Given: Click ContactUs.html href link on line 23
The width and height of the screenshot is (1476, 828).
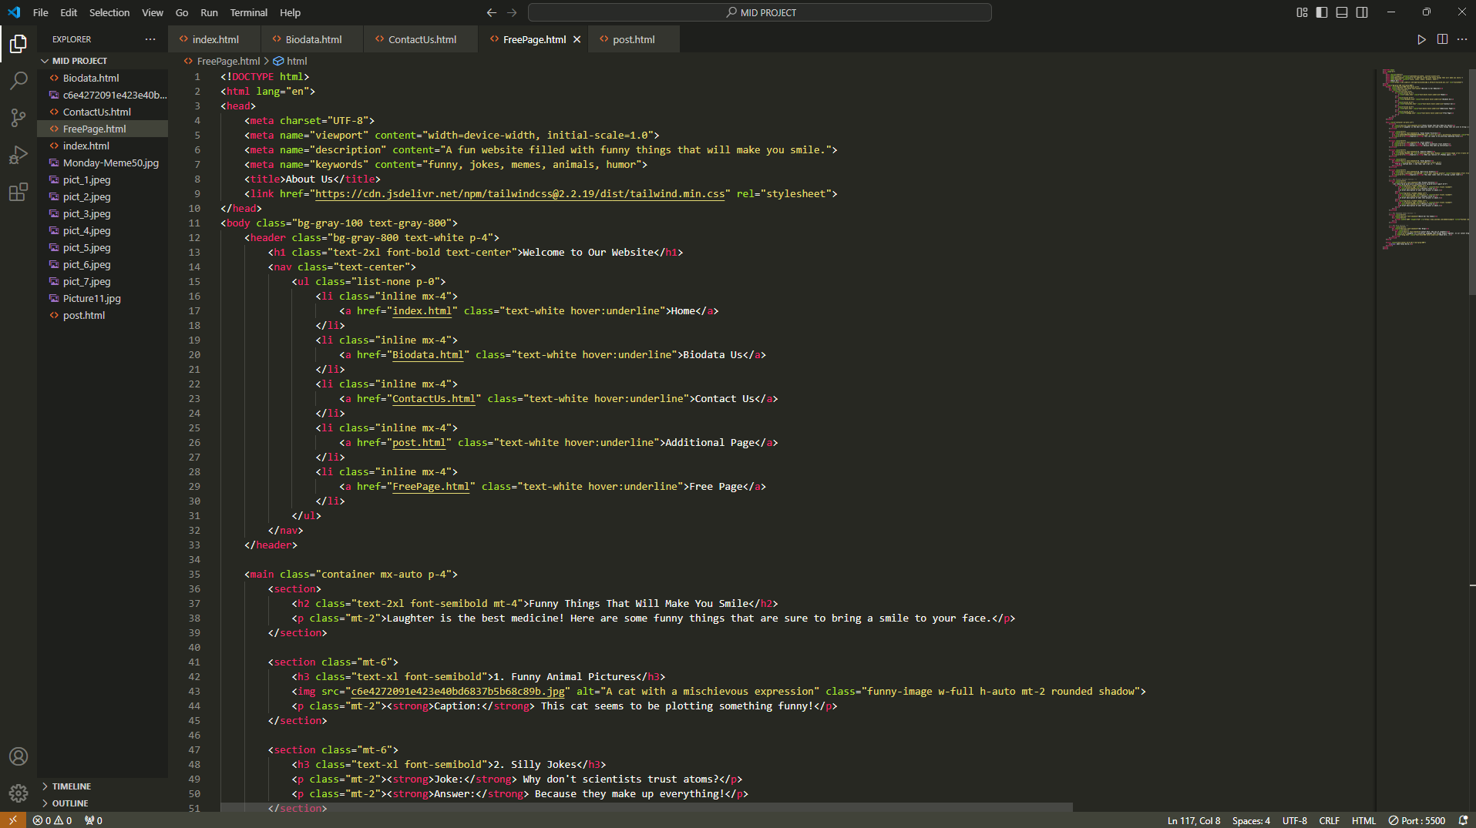Looking at the screenshot, I should [434, 398].
